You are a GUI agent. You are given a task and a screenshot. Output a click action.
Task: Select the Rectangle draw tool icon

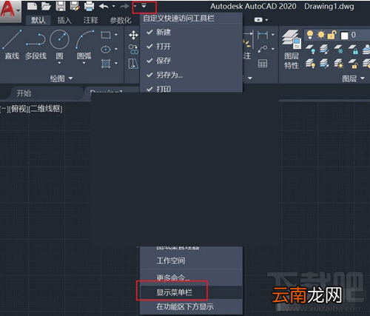(x=106, y=35)
